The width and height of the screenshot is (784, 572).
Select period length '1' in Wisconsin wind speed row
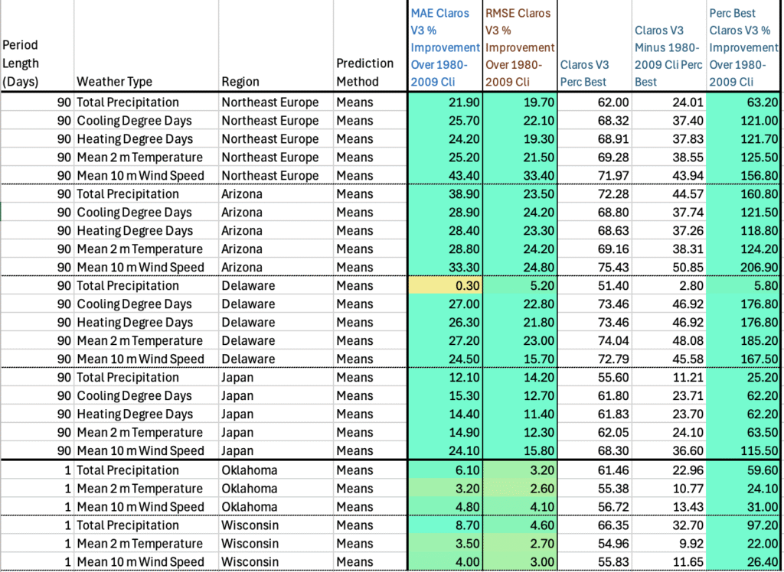pos(67,562)
